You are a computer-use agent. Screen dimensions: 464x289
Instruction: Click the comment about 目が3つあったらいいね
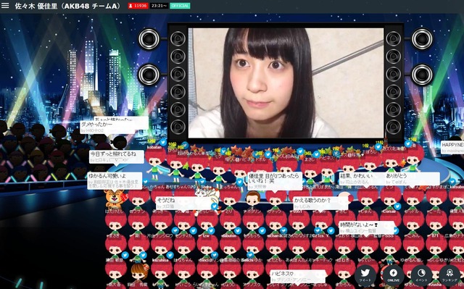click(275, 180)
